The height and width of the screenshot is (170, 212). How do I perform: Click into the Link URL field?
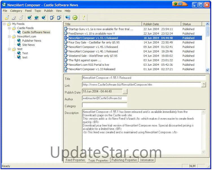[141, 85]
